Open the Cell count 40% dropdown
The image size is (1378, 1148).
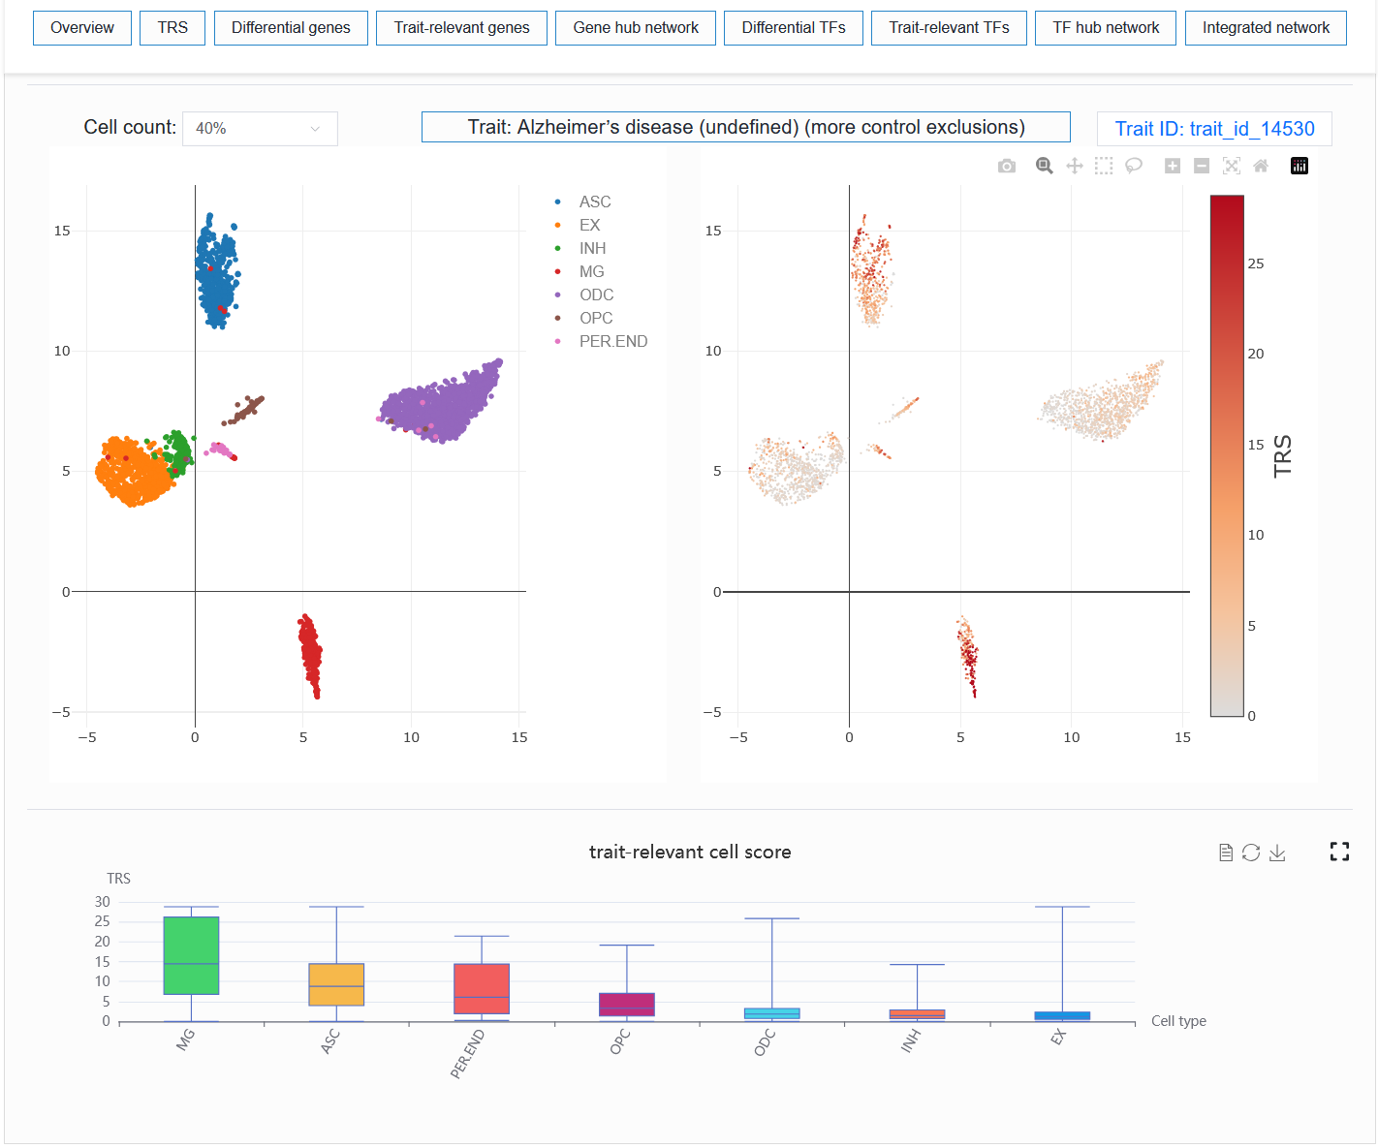pos(260,129)
